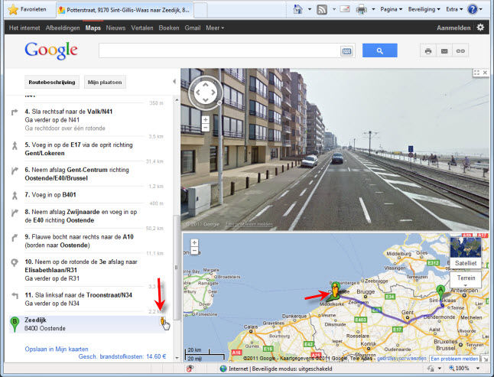Click the Google Maps print icon
Screen dimensions: 494x377
point(428,51)
